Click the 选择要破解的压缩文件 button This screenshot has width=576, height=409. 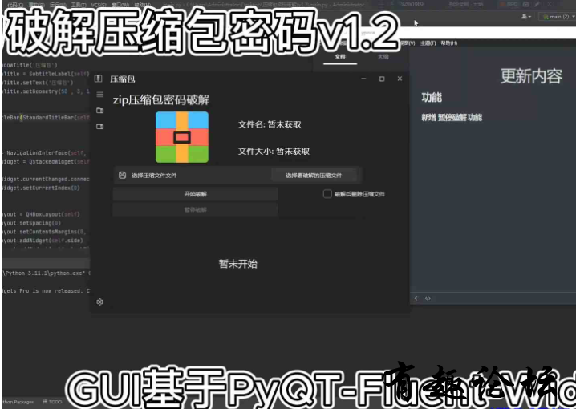point(314,175)
